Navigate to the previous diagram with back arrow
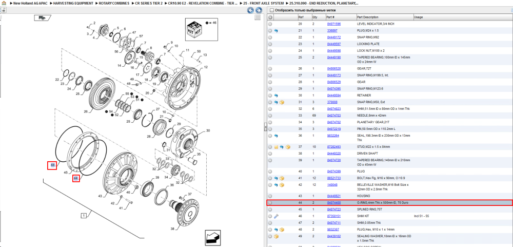This screenshot has width=513, height=247. [x=250, y=10]
